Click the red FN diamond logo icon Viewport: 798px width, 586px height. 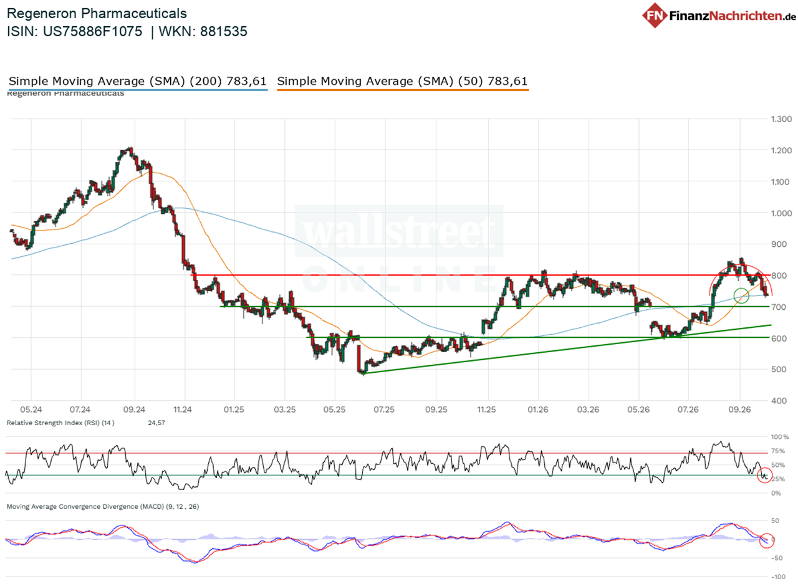point(656,16)
